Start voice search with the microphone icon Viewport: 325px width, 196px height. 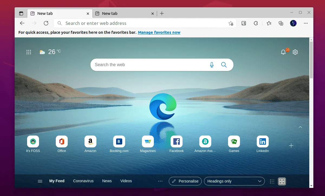pyautogui.click(x=212, y=65)
